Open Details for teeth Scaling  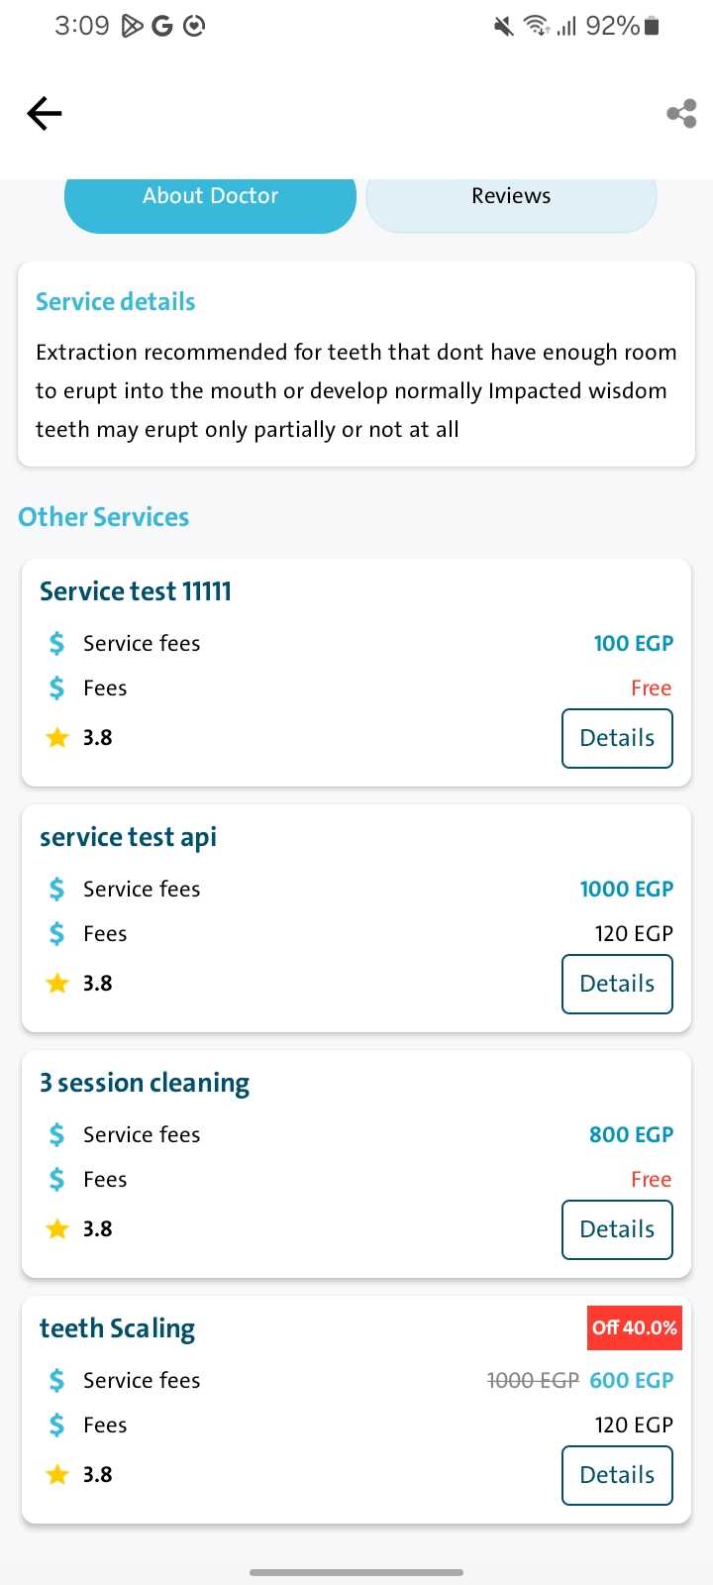coord(617,1475)
